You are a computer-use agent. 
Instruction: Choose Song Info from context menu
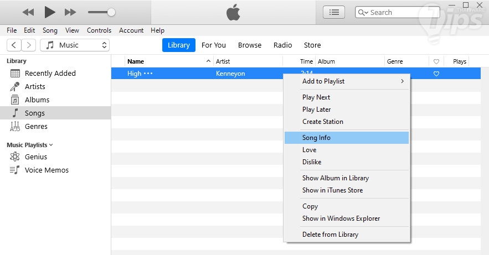tap(347, 138)
